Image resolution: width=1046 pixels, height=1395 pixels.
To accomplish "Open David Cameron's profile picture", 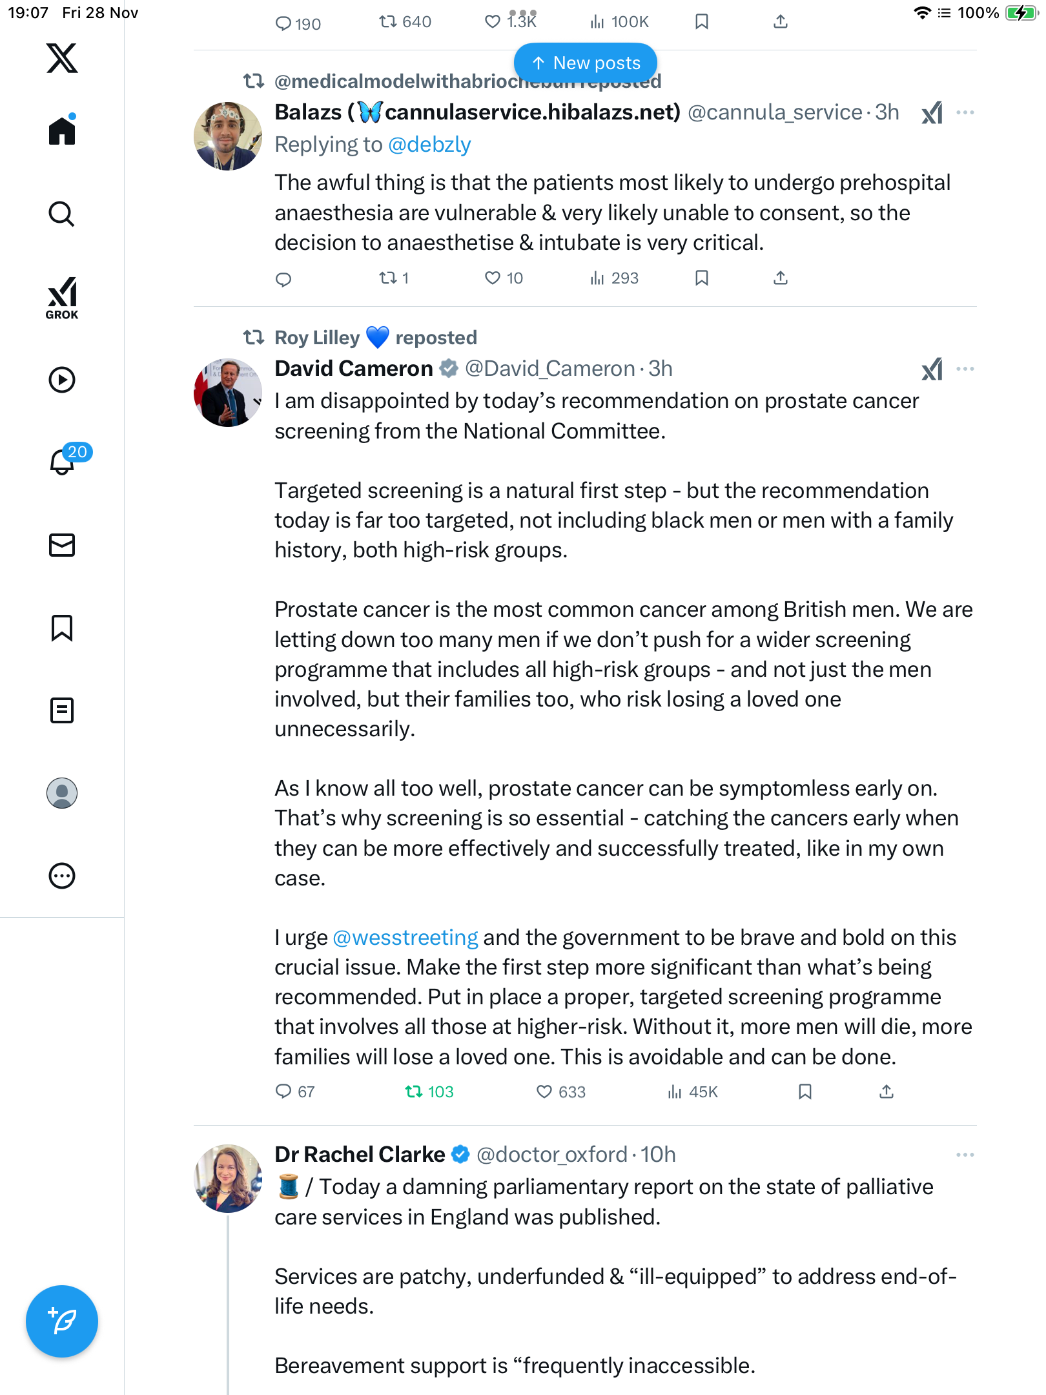I will 228,393.
